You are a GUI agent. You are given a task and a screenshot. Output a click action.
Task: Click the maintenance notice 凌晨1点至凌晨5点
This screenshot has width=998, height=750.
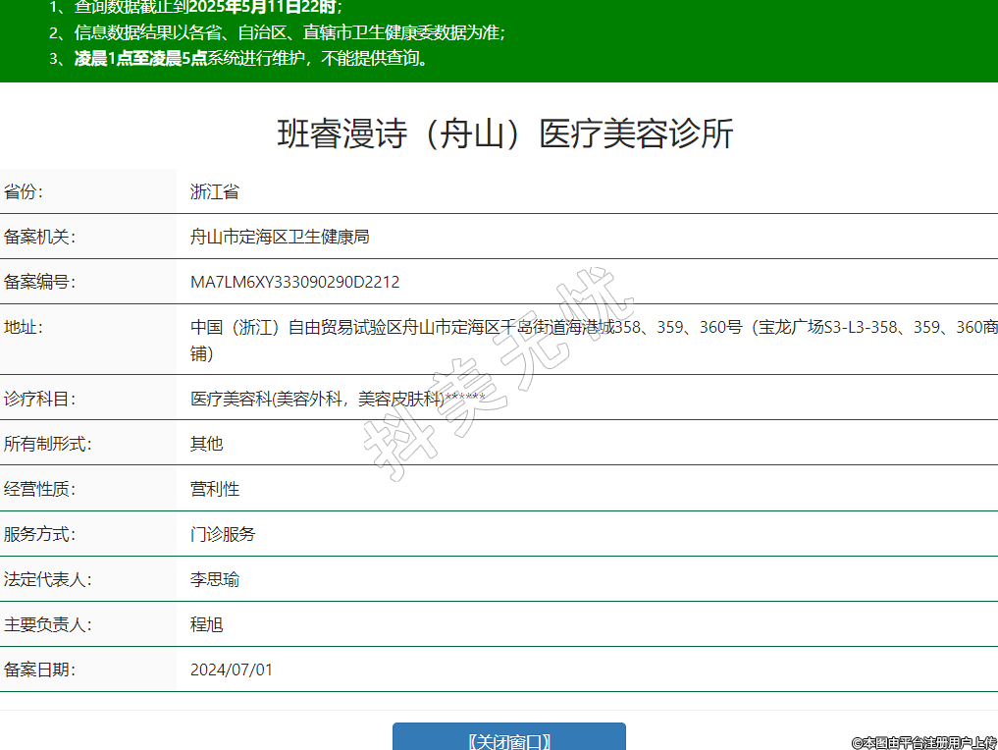140,58
